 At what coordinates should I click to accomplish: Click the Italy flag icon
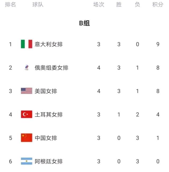pos(27,44)
